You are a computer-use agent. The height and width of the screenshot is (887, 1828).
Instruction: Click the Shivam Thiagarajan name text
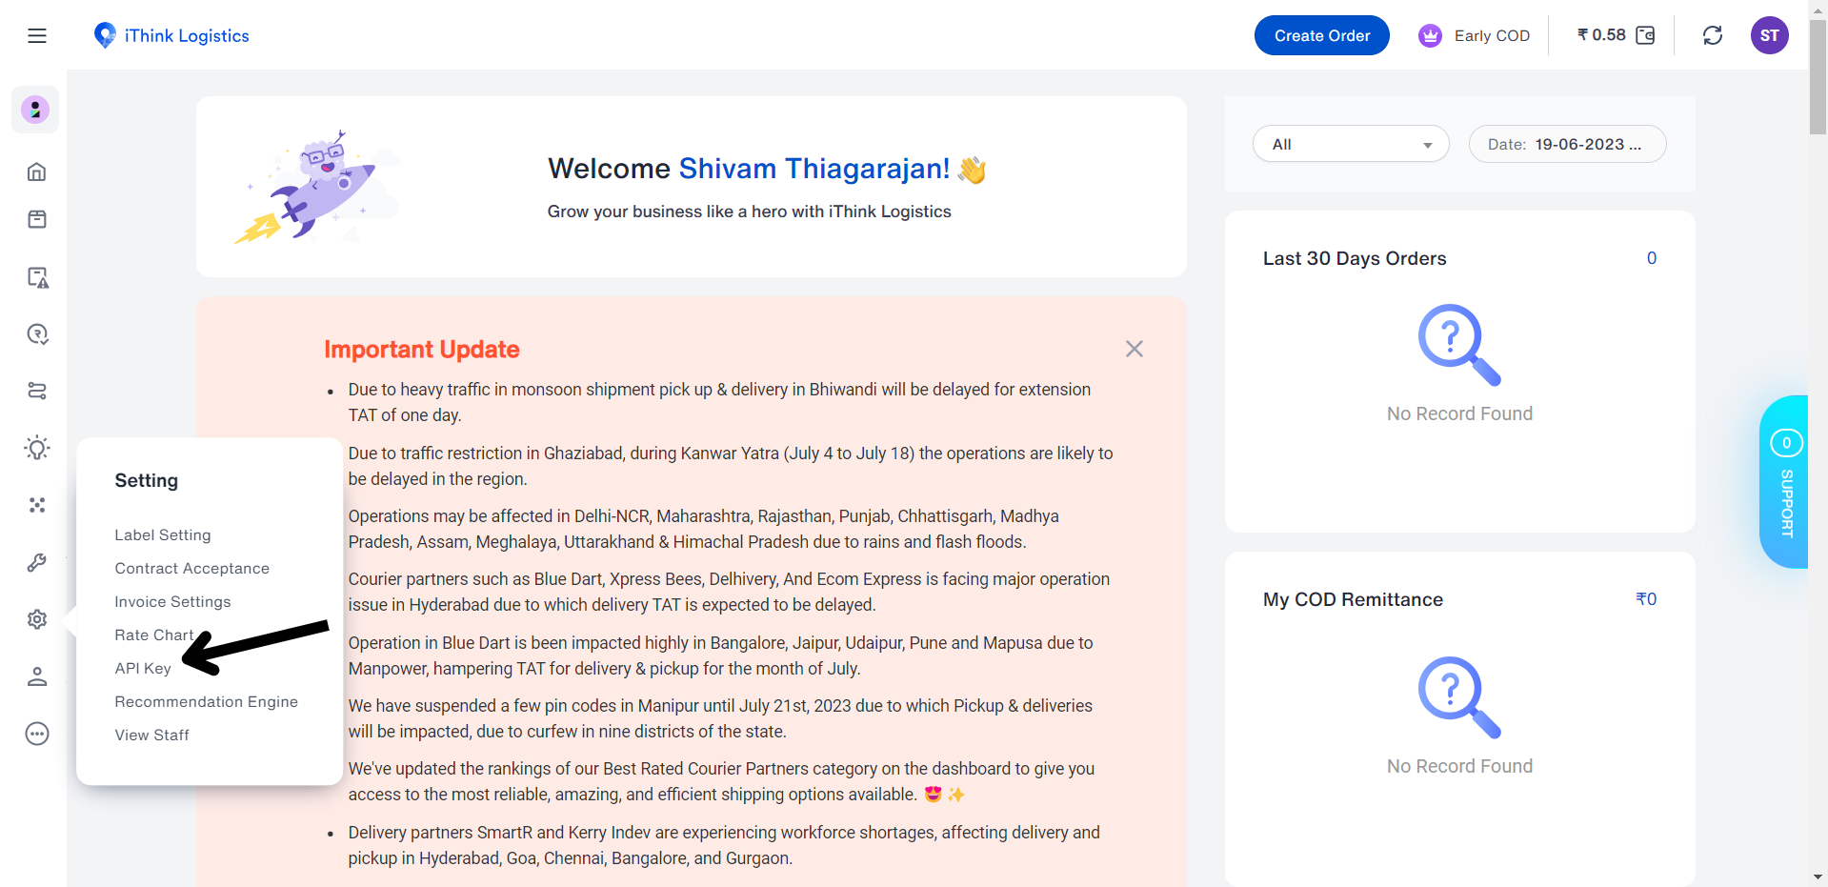pos(814,169)
